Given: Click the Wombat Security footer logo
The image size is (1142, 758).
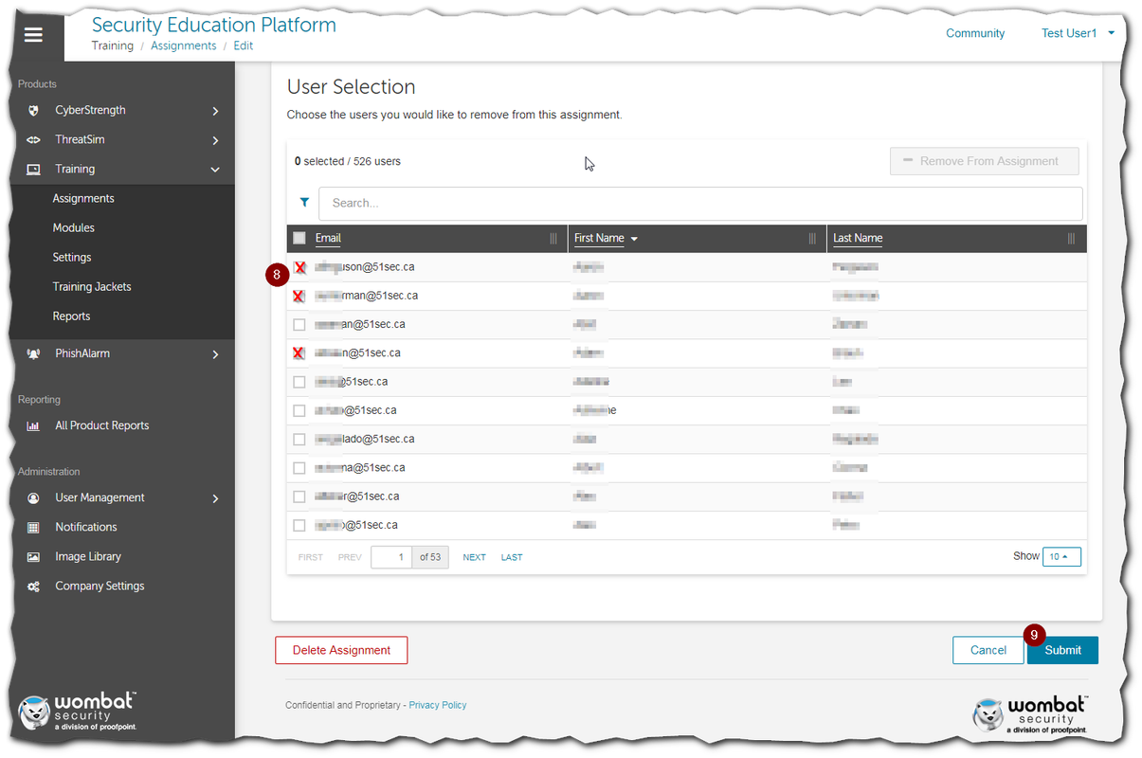Looking at the screenshot, I should [1030, 716].
